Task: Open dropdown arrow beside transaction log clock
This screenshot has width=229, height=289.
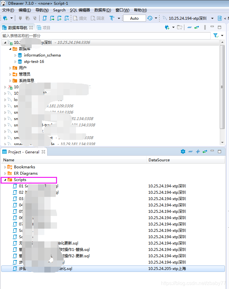Action: point(156,18)
